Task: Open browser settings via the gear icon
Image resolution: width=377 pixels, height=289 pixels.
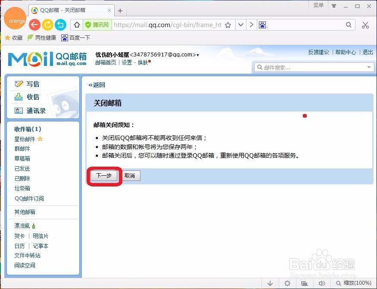Action: coord(287,283)
